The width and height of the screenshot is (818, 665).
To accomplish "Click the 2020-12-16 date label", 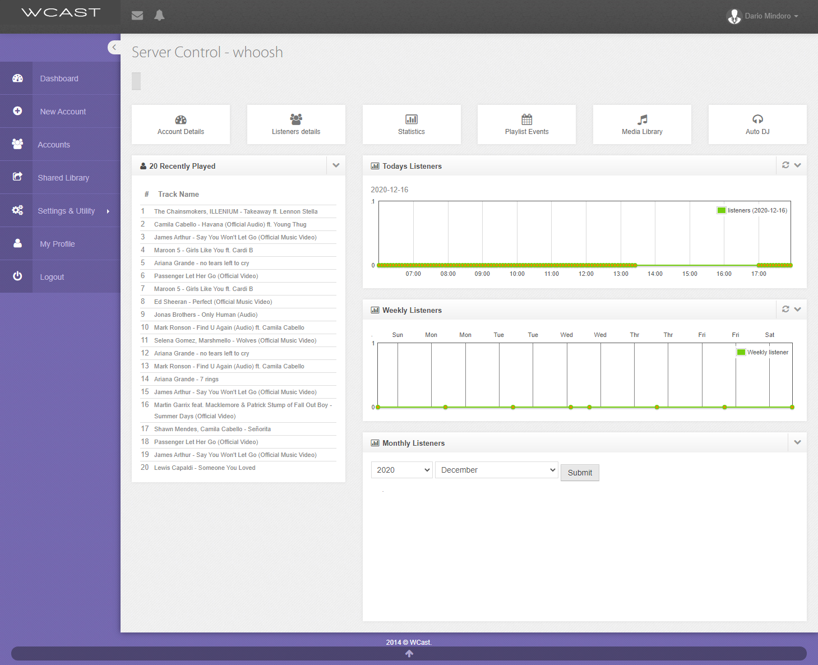I will [x=389, y=190].
